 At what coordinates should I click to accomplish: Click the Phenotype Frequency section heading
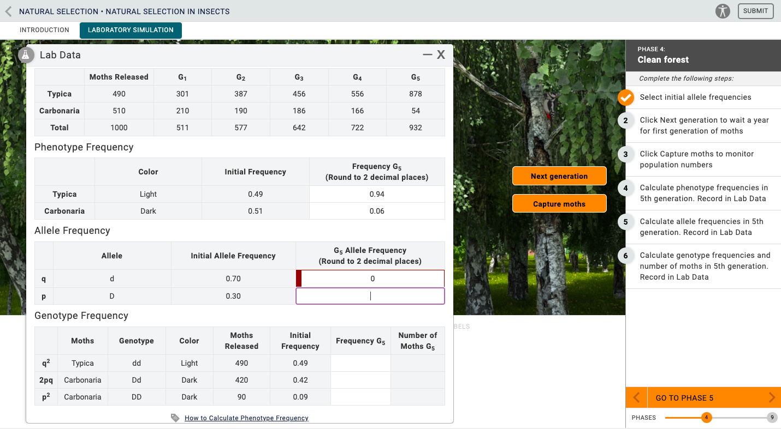84,147
